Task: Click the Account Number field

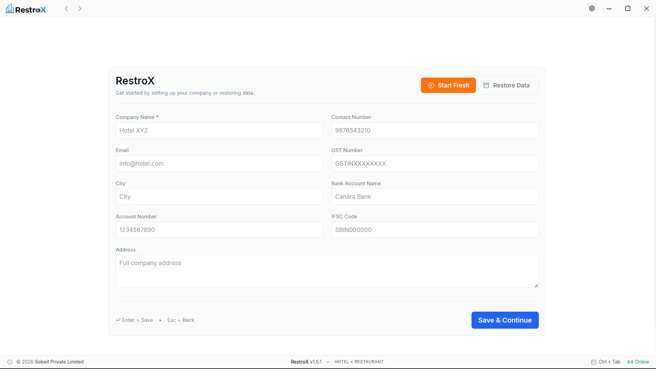Action: (219, 230)
